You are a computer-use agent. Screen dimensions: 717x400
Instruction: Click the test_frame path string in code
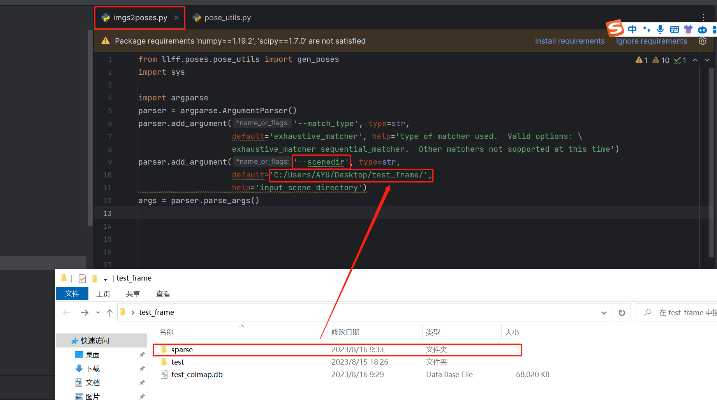pyautogui.click(x=350, y=175)
